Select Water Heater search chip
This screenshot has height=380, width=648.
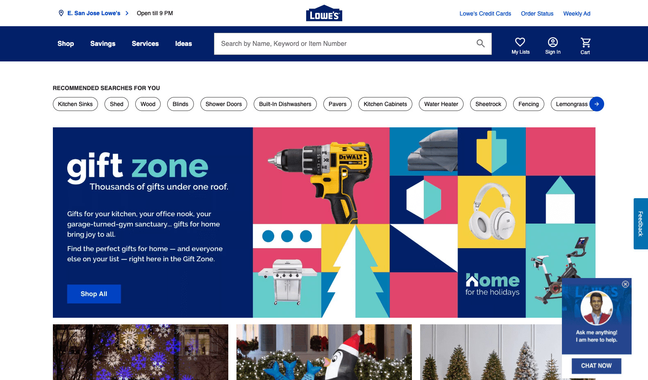pyautogui.click(x=441, y=104)
